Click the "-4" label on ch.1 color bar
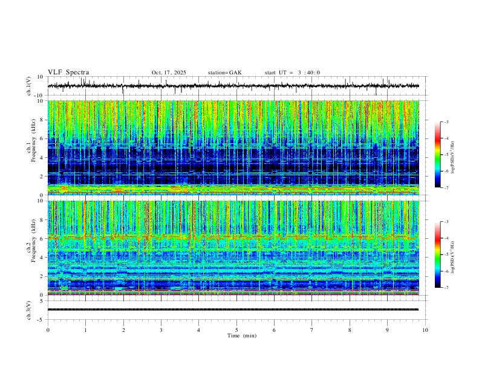Viewport: 479px width, 370px height. pyautogui.click(x=446, y=138)
